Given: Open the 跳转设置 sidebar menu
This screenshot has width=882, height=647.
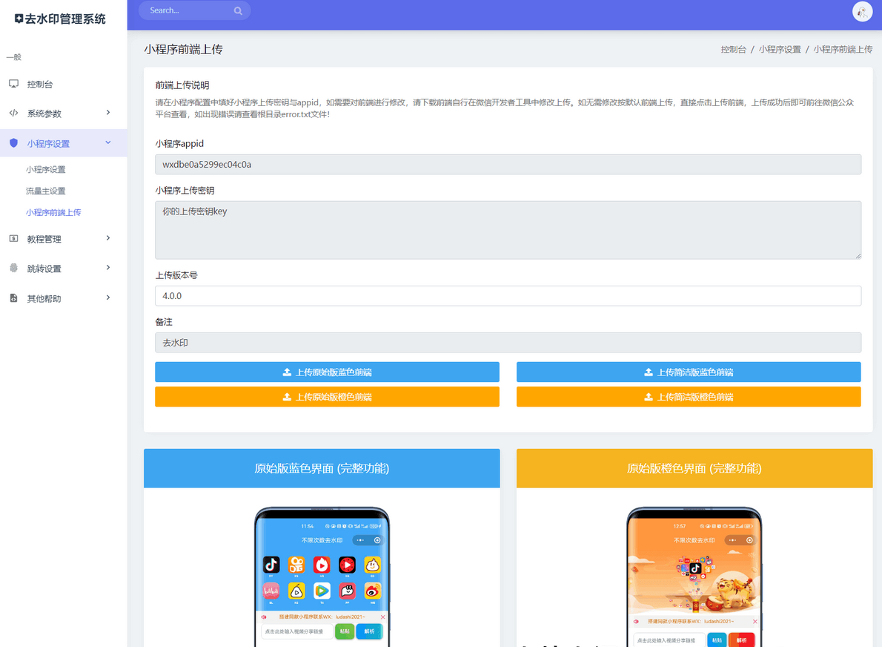Looking at the screenshot, I should point(64,268).
